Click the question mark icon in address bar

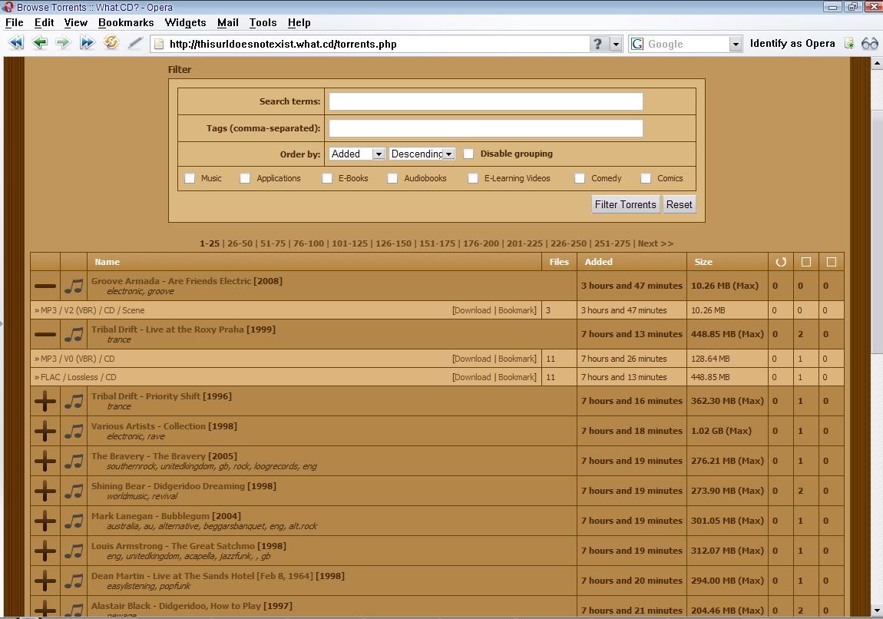[x=598, y=44]
